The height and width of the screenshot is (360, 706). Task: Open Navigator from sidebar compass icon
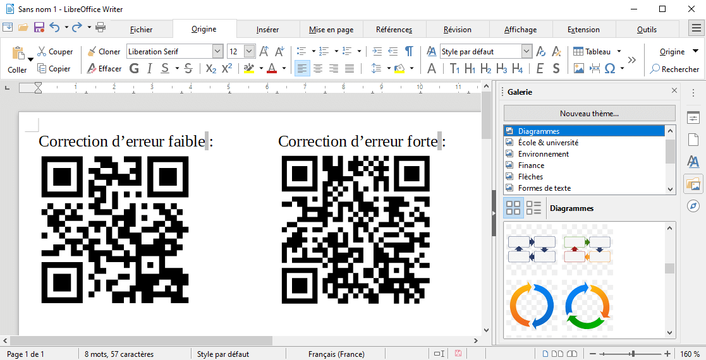[693, 206]
